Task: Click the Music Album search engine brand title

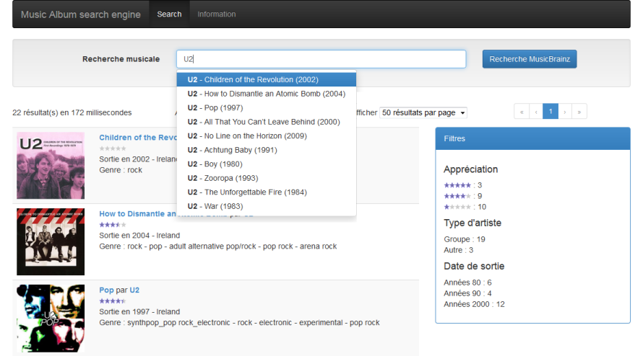Action: pos(81,14)
